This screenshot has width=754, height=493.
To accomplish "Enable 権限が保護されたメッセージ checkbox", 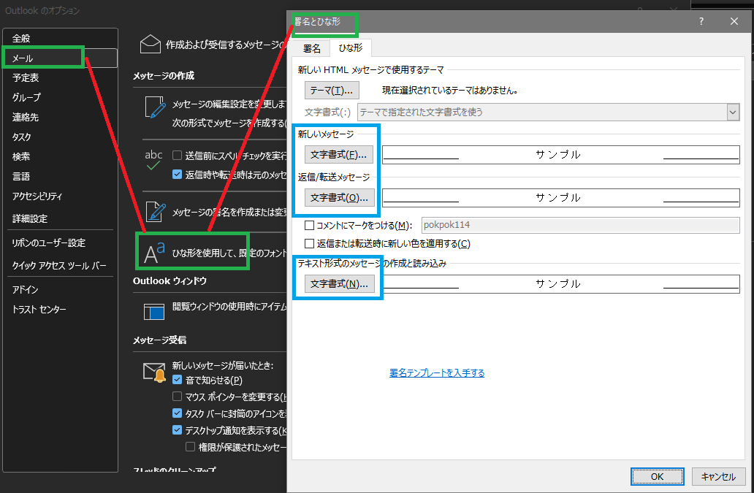I will point(191,447).
